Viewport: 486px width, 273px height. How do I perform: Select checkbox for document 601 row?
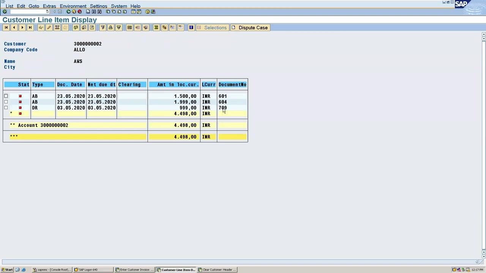6,96
